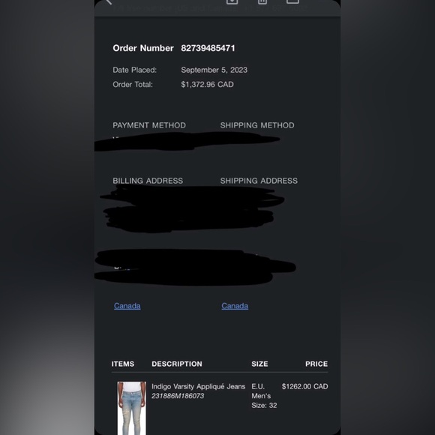Tap the E.U. Men's Size 32 text
The width and height of the screenshot is (435, 435).
[x=264, y=396]
